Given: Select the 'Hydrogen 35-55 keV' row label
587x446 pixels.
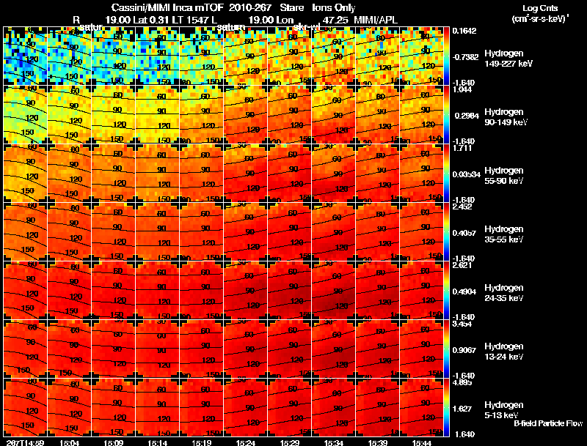Looking at the screenshot, I should pyautogui.click(x=504, y=234).
